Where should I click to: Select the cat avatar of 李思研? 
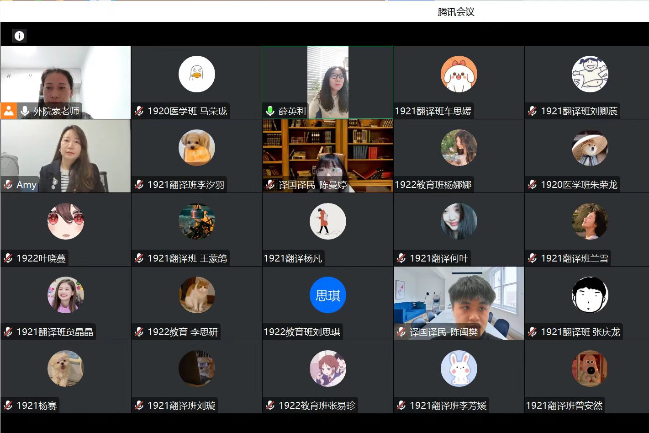197,295
